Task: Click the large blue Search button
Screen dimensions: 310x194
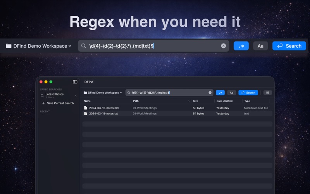Action: point(289,46)
